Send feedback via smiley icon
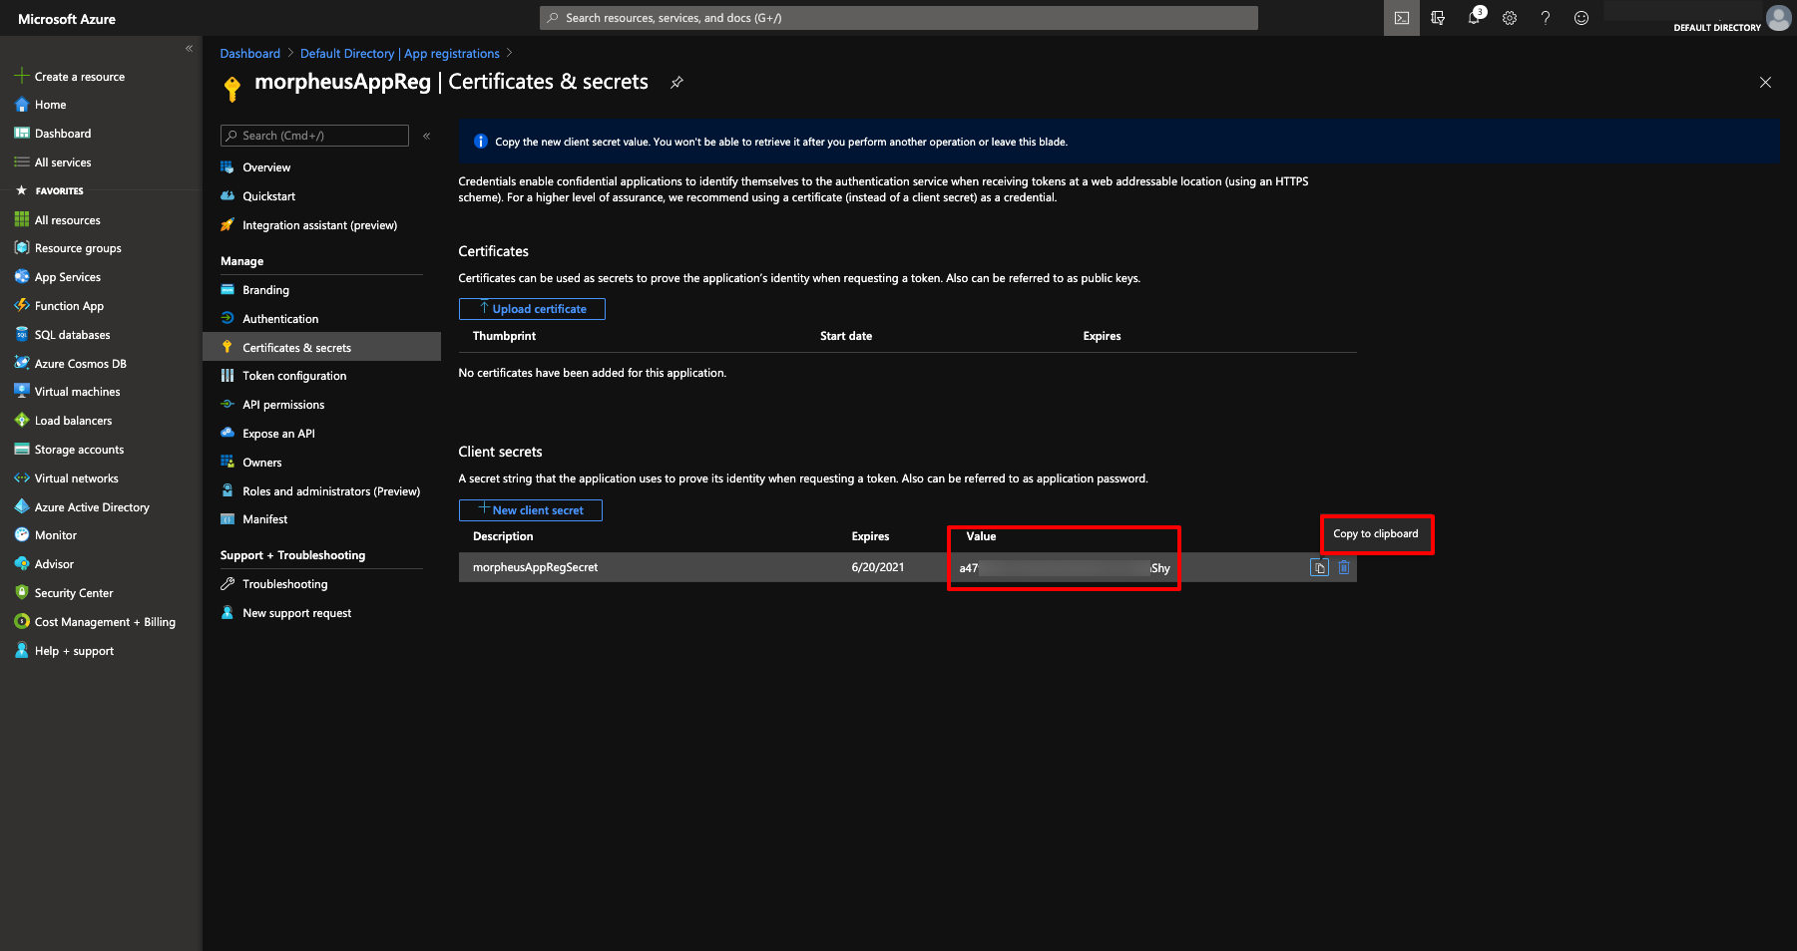The width and height of the screenshot is (1797, 951). tap(1581, 17)
